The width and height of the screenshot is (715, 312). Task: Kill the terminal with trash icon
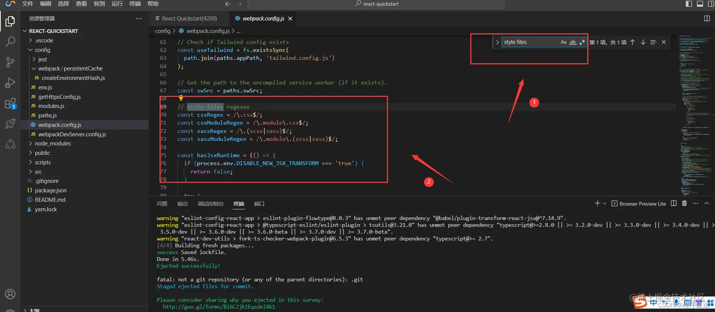click(684, 203)
